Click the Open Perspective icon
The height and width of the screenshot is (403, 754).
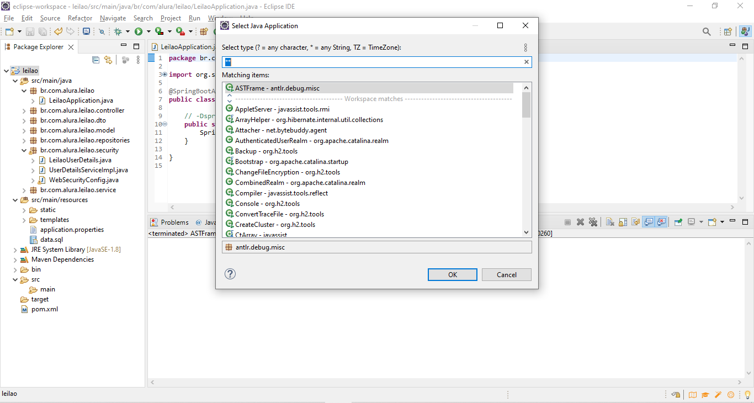(728, 31)
